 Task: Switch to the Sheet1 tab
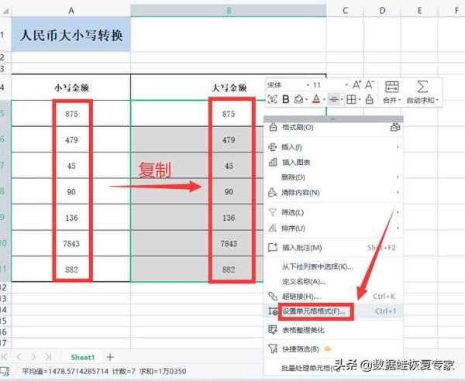pyautogui.click(x=82, y=357)
